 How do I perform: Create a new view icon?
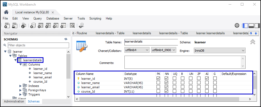(48, 25)
